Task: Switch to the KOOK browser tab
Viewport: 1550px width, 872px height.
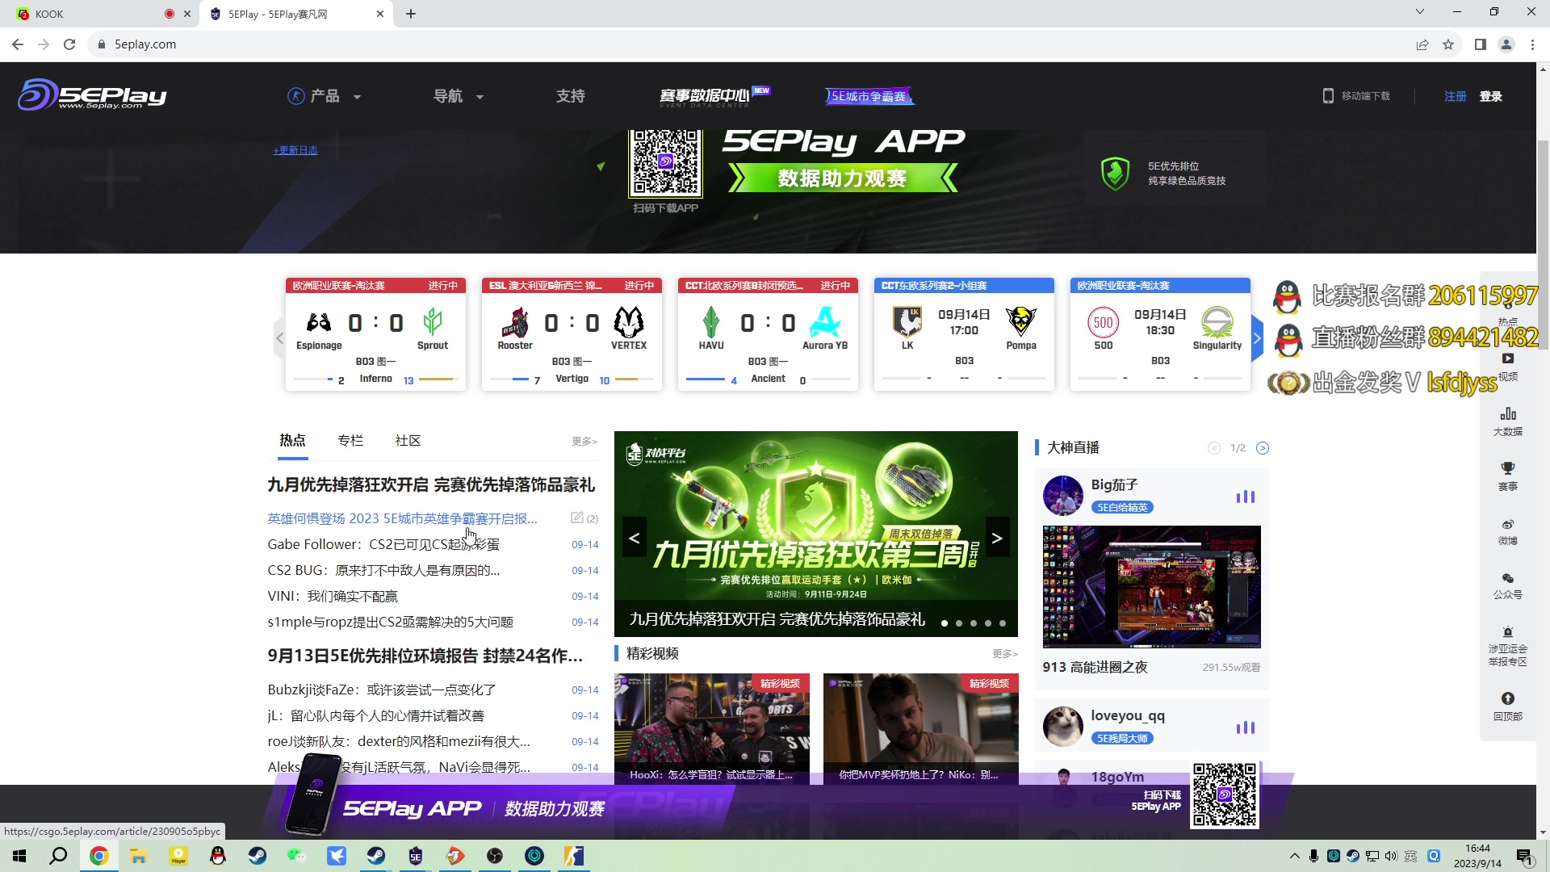Action: tap(98, 14)
